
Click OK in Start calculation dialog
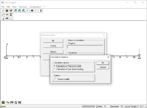53,41
